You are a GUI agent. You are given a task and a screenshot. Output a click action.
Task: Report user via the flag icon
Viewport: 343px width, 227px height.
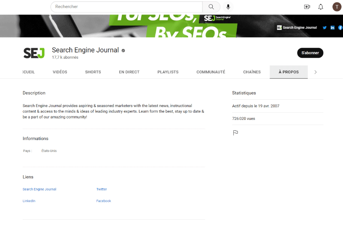pyautogui.click(x=235, y=133)
